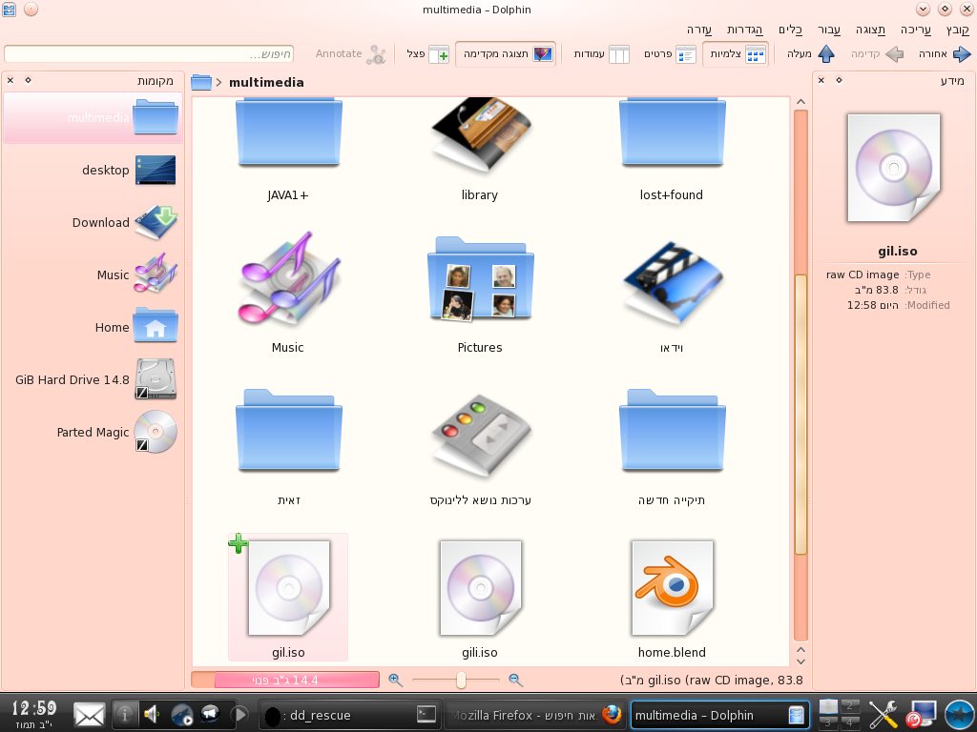Click Split (פצל) view button
The image size is (977, 732).
pos(427,54)
